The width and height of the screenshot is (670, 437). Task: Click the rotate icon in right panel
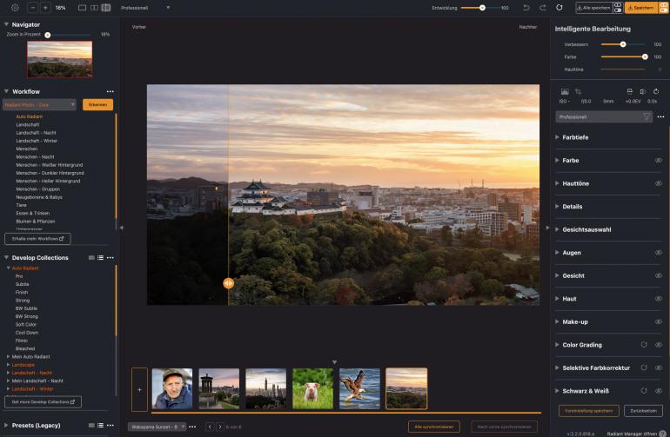click(654, 91)
